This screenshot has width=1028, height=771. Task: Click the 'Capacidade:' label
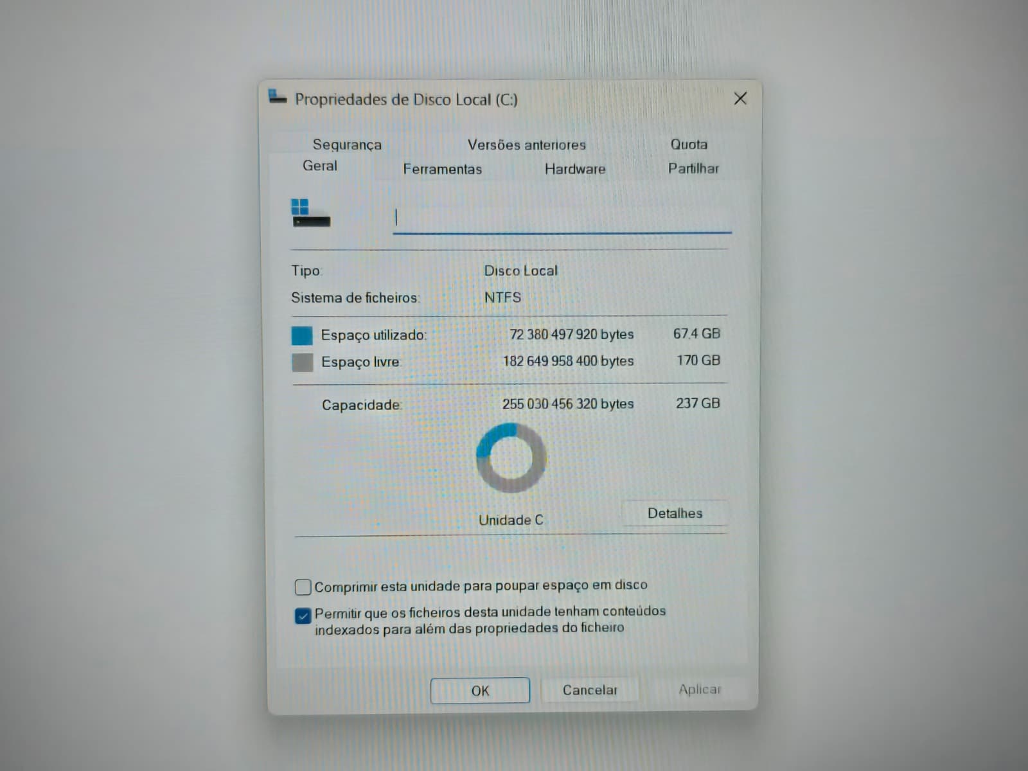point(362,405)
